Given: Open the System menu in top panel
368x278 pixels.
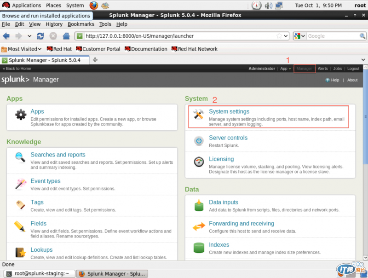Looking at the screenshot, I should [x=75, y=5].
